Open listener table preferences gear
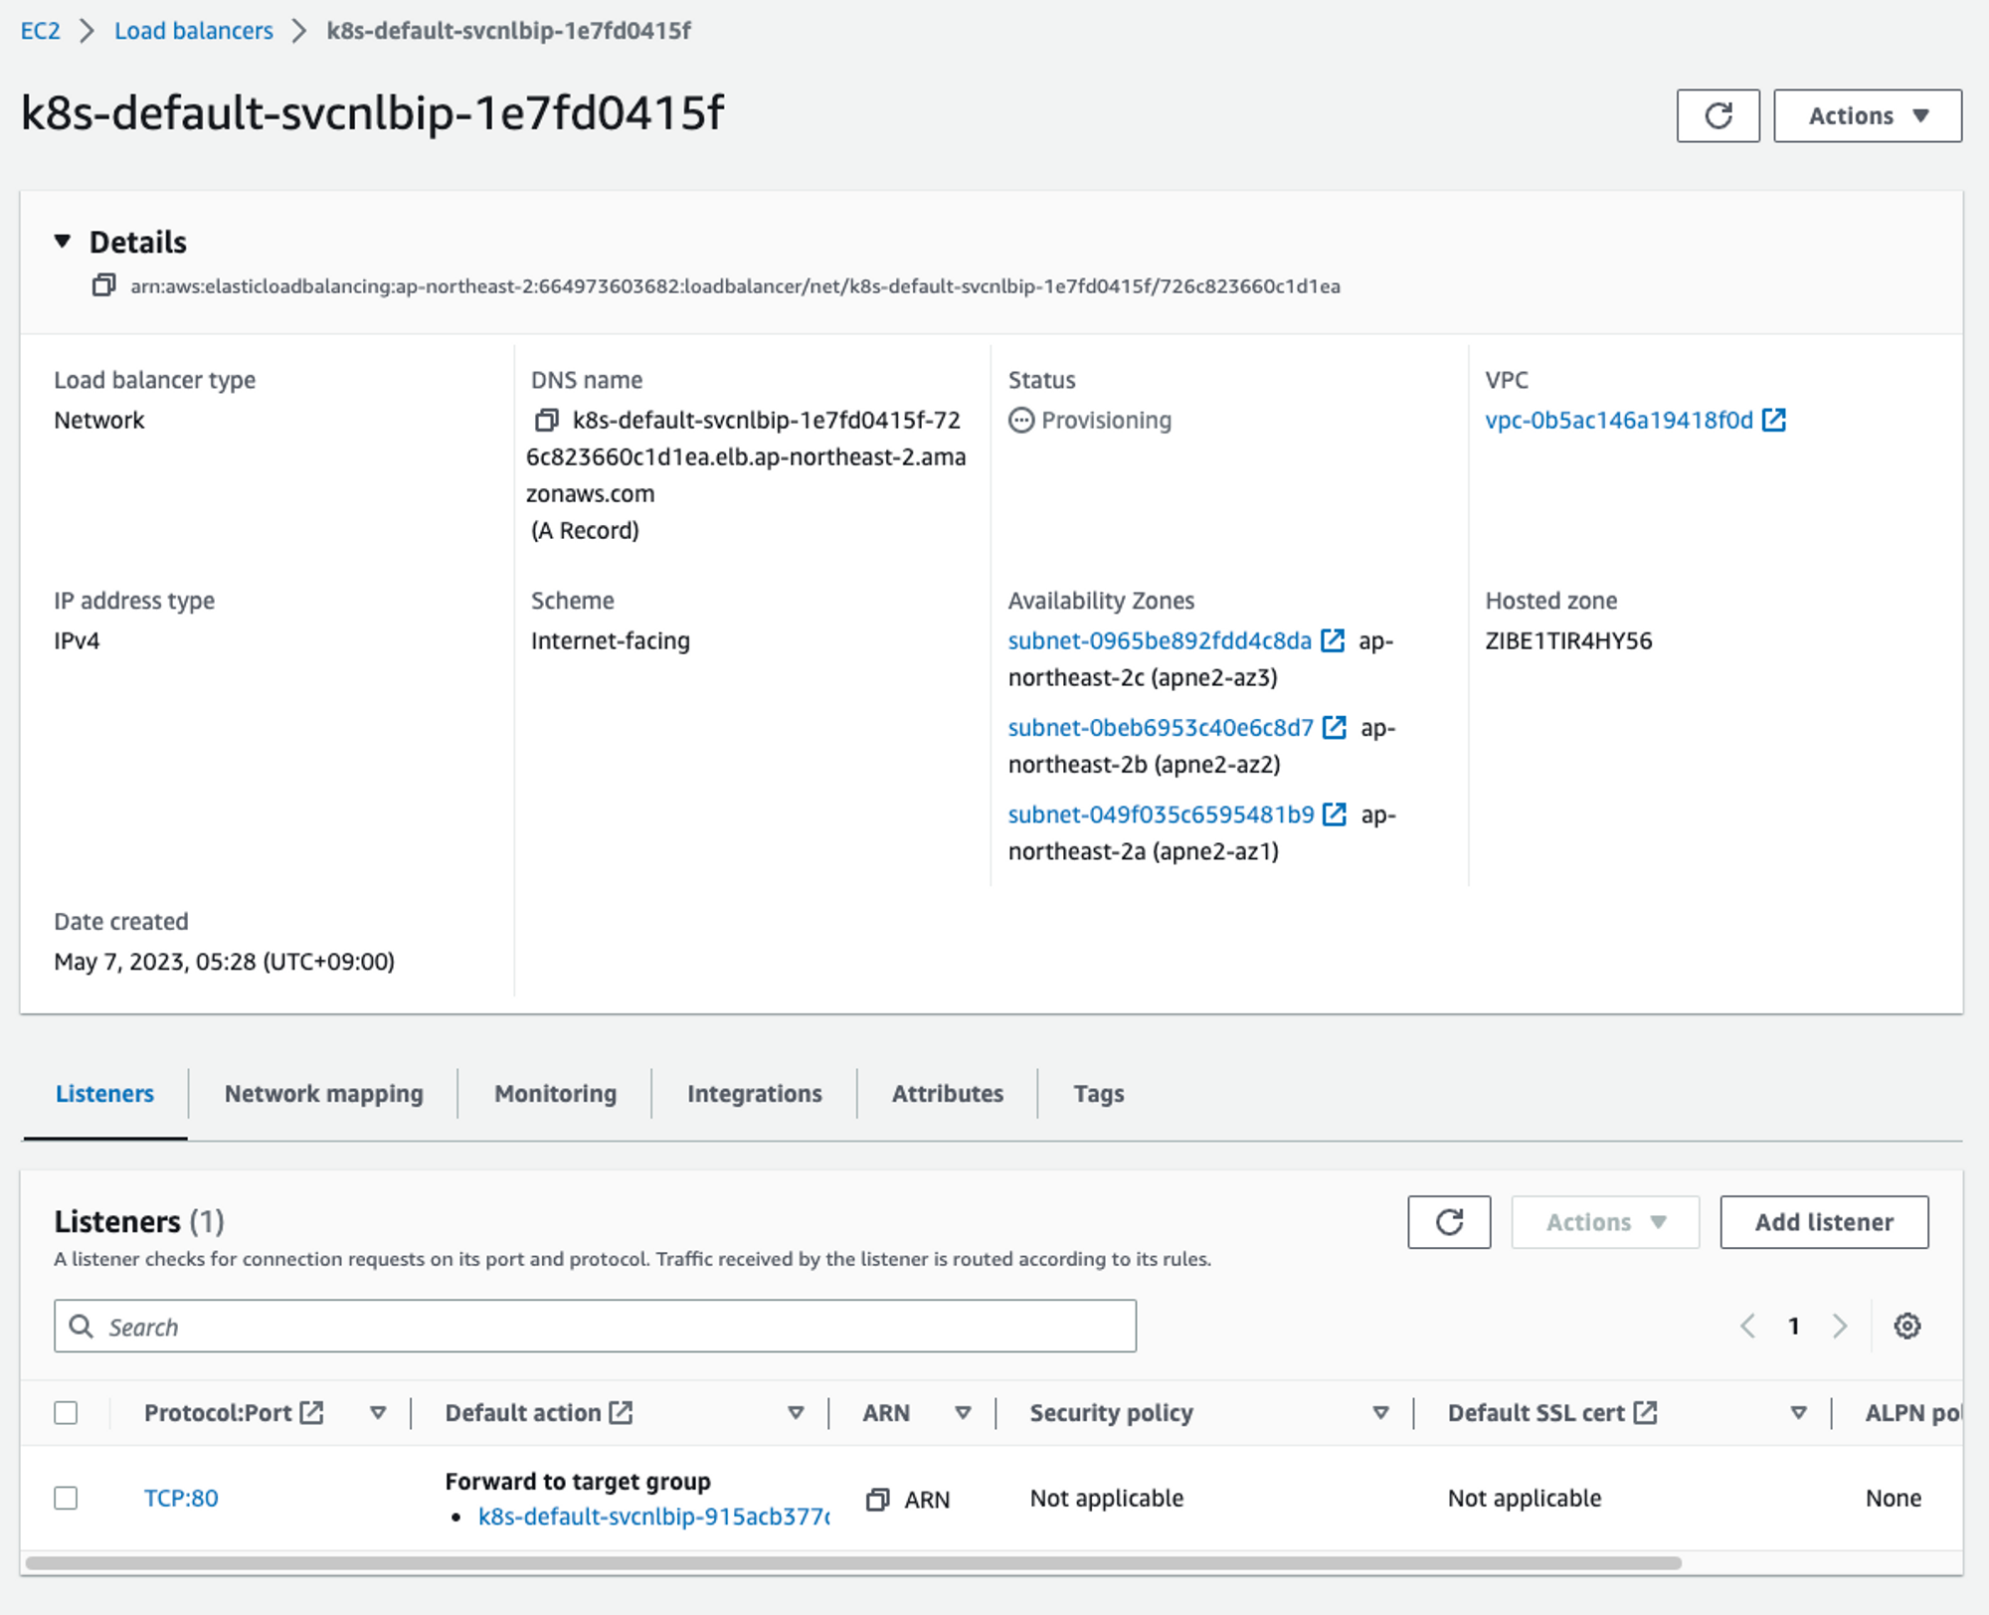The height and width of the screenshot is (1615, 1989). tap(1906, 1326)
